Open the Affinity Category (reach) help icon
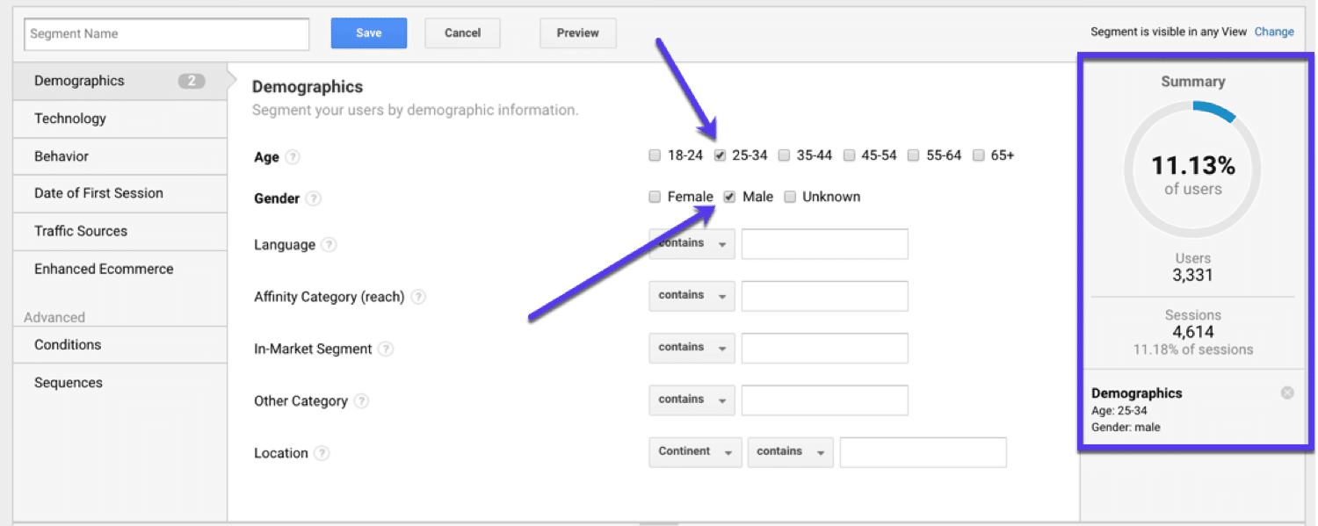 (417, 297)
